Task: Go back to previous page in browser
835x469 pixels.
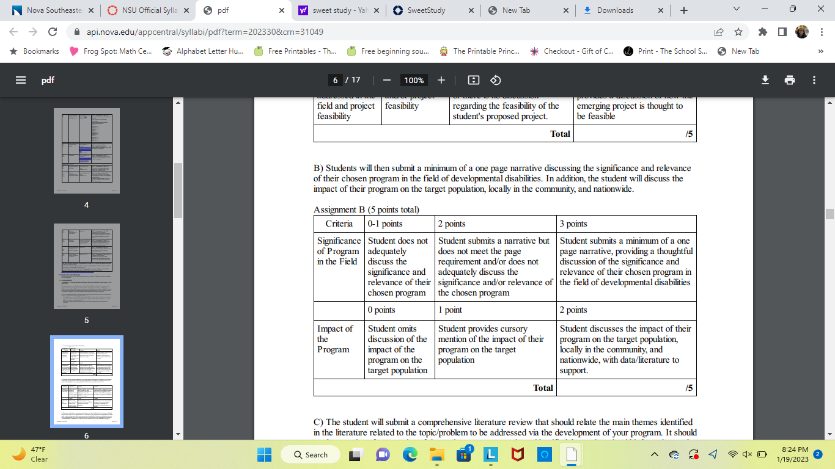Action: tap(13, 32)
